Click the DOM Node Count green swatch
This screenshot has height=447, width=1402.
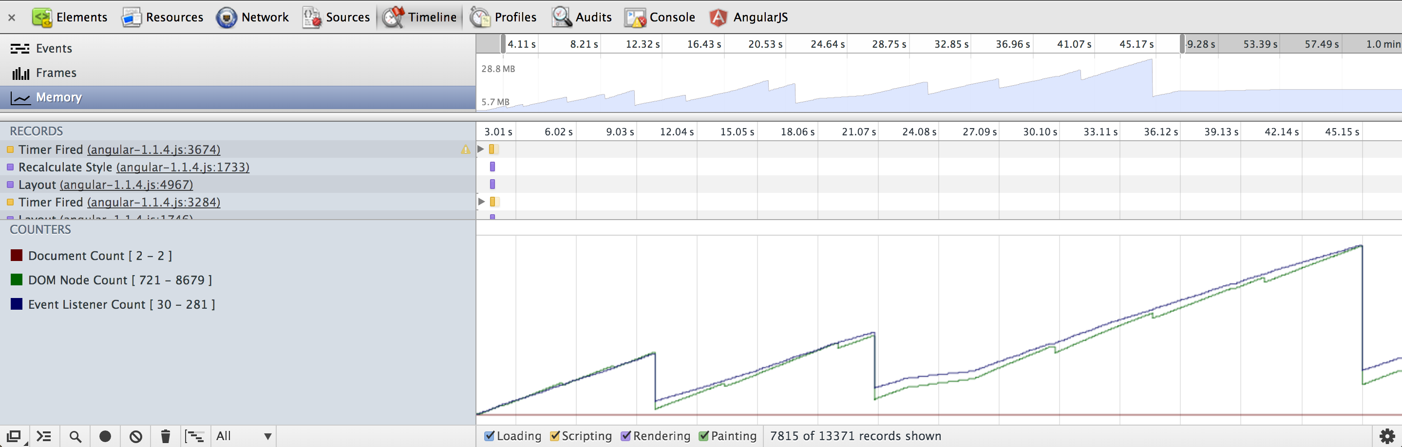tap(17, 279)
